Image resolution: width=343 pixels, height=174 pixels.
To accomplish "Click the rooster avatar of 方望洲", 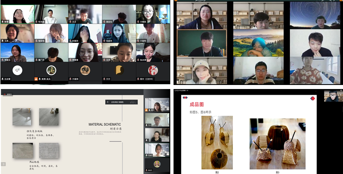I will 85,70.
